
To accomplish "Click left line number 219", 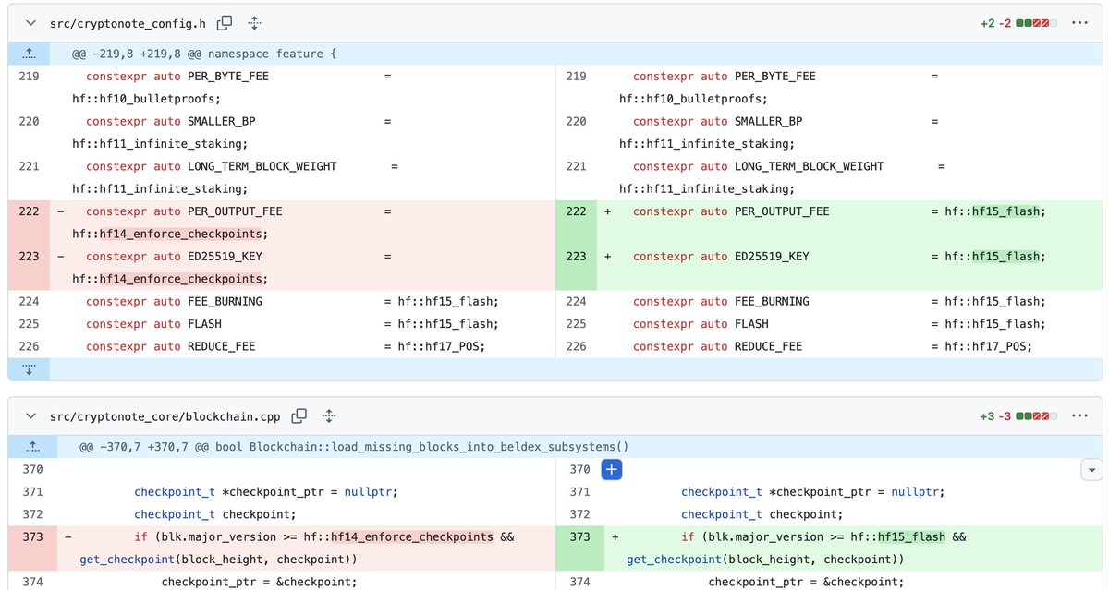I will point(29,77).
